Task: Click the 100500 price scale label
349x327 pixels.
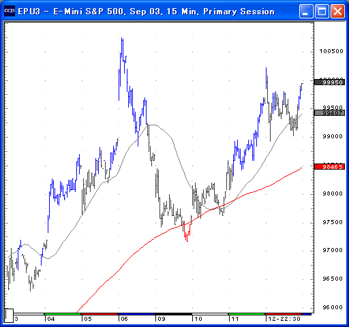Action: (331, 51)
